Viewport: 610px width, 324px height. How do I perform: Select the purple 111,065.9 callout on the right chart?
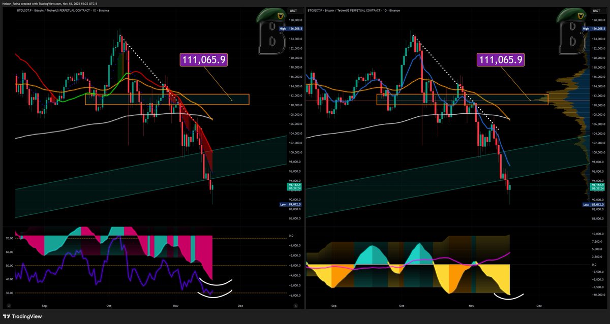(500, 60)
